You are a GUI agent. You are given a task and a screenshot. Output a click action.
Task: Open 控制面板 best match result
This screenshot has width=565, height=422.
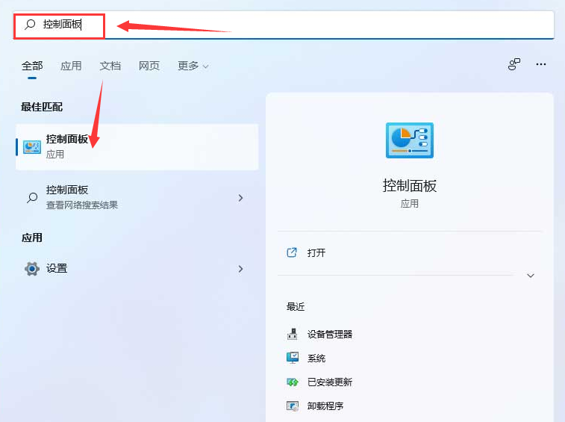pos(137,147)
